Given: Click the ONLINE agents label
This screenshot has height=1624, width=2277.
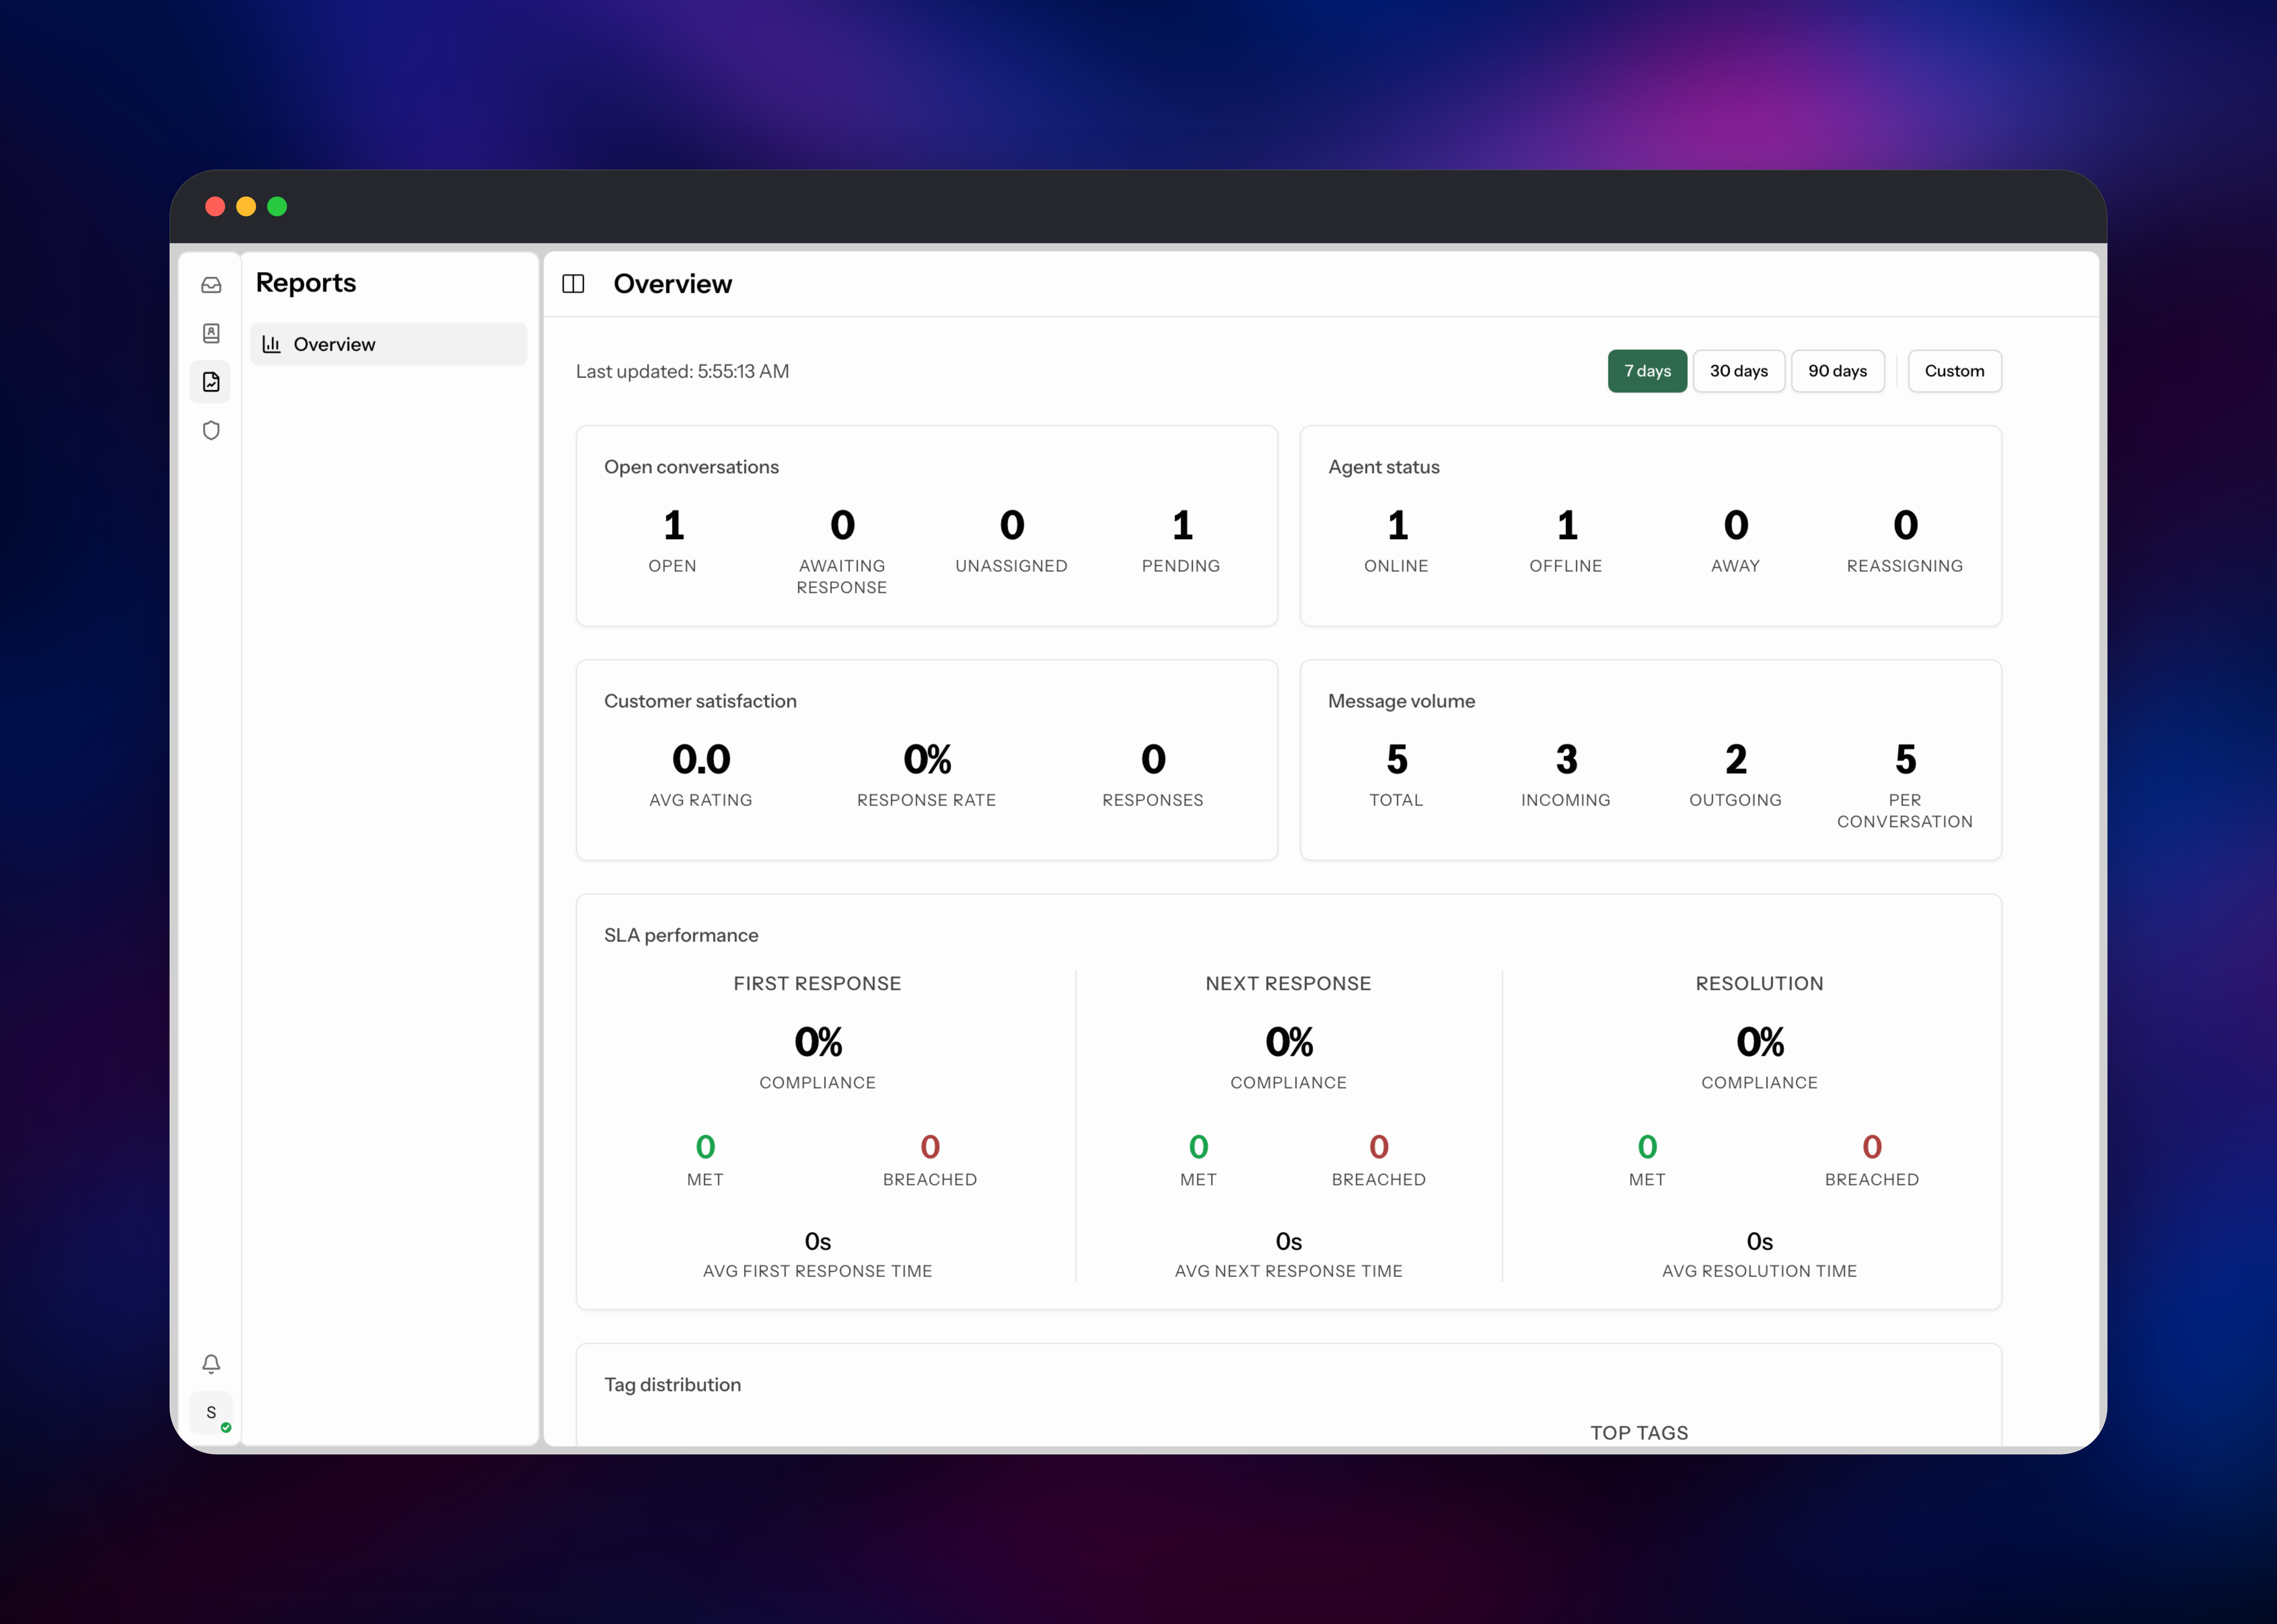Looking at the screenshot, I should point(1396,566).
